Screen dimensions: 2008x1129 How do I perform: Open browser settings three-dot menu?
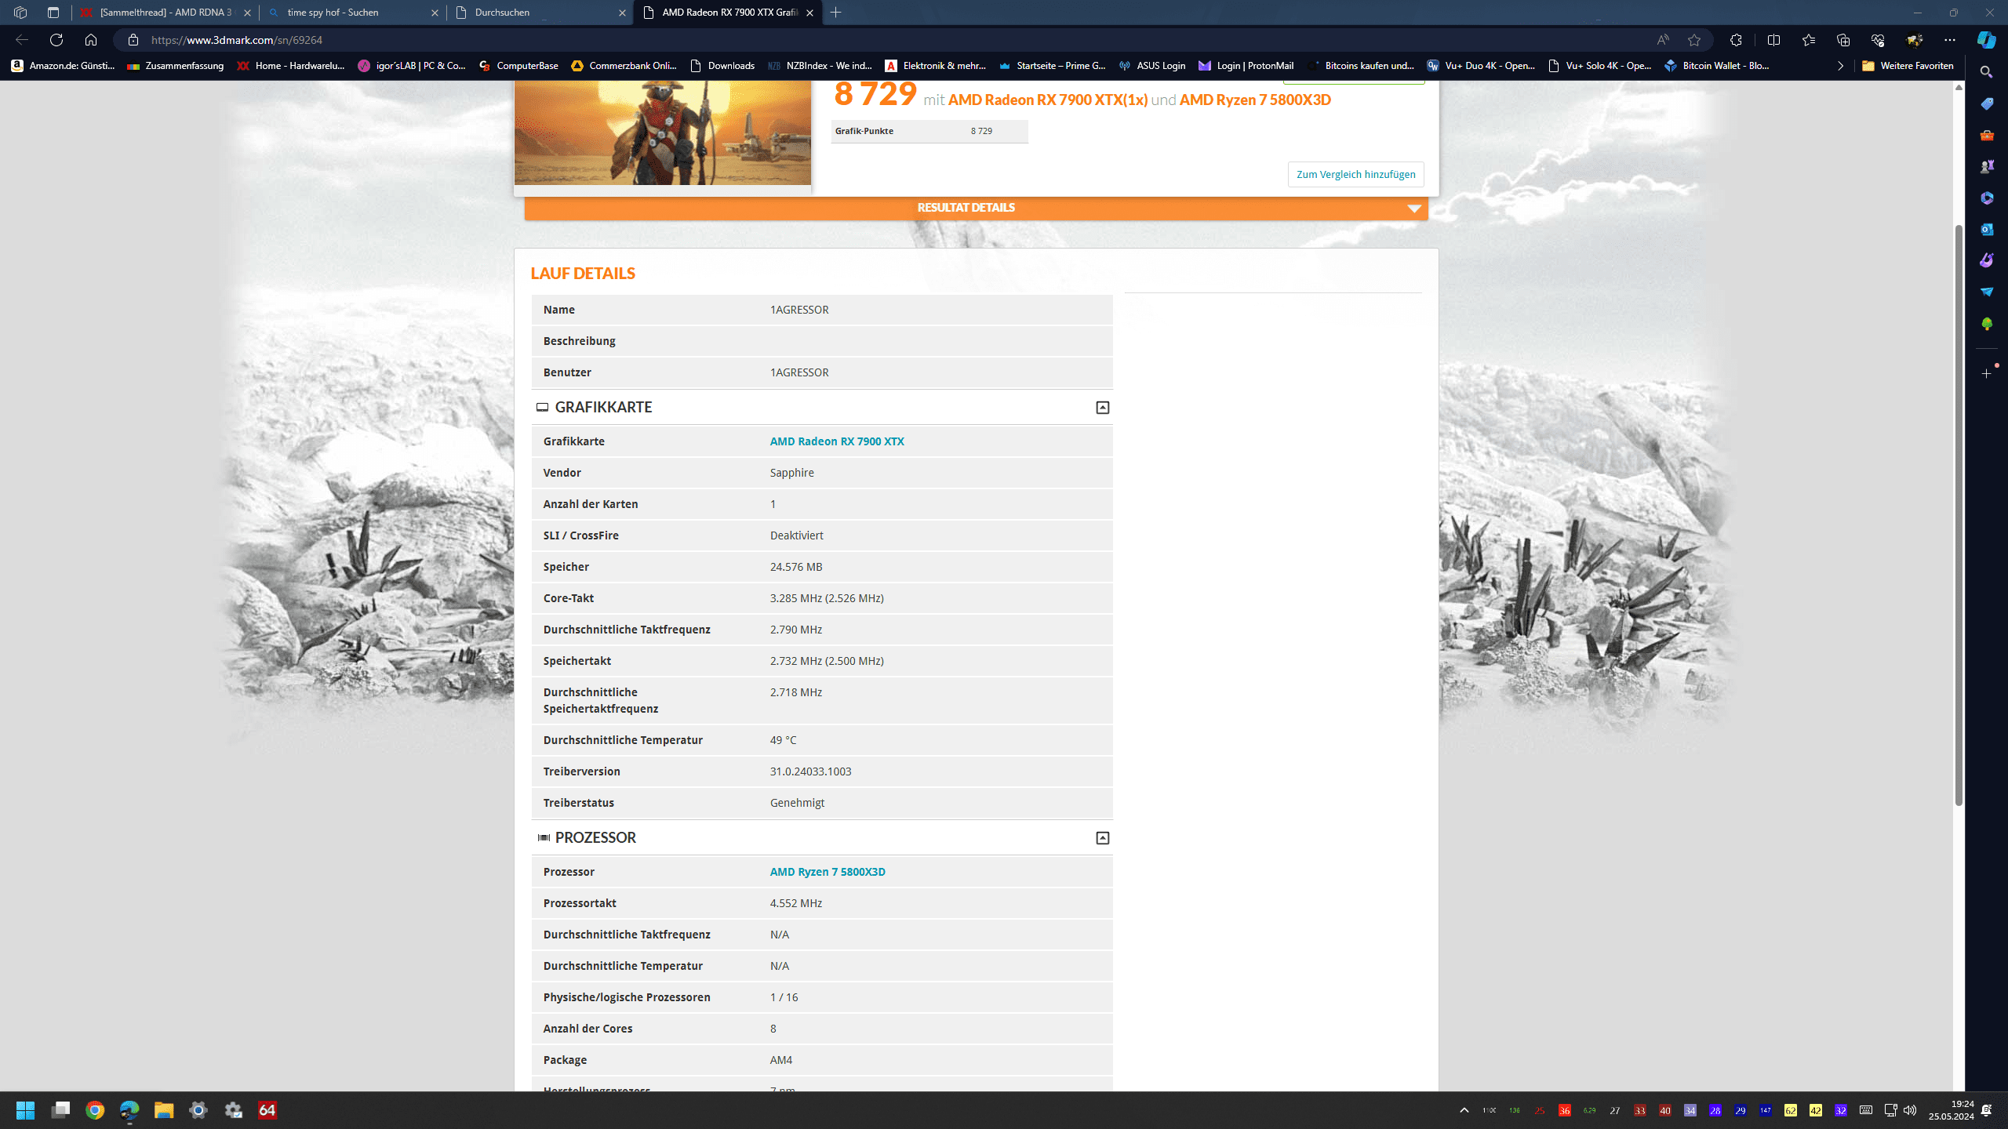click(x=1950, y=40)
